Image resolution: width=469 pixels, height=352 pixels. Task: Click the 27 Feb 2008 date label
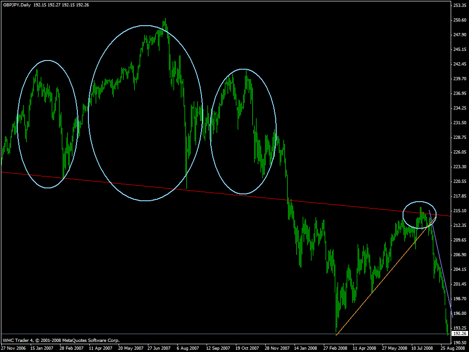click(x=335, y=348)
